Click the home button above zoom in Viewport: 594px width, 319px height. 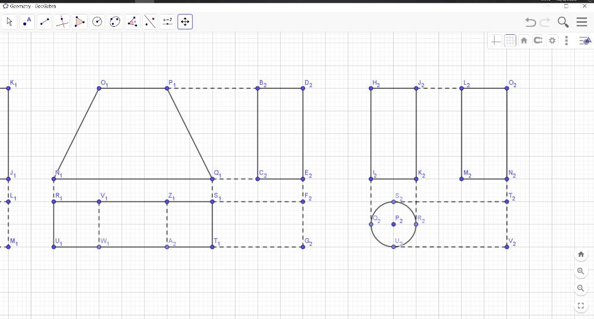(581, 254)
